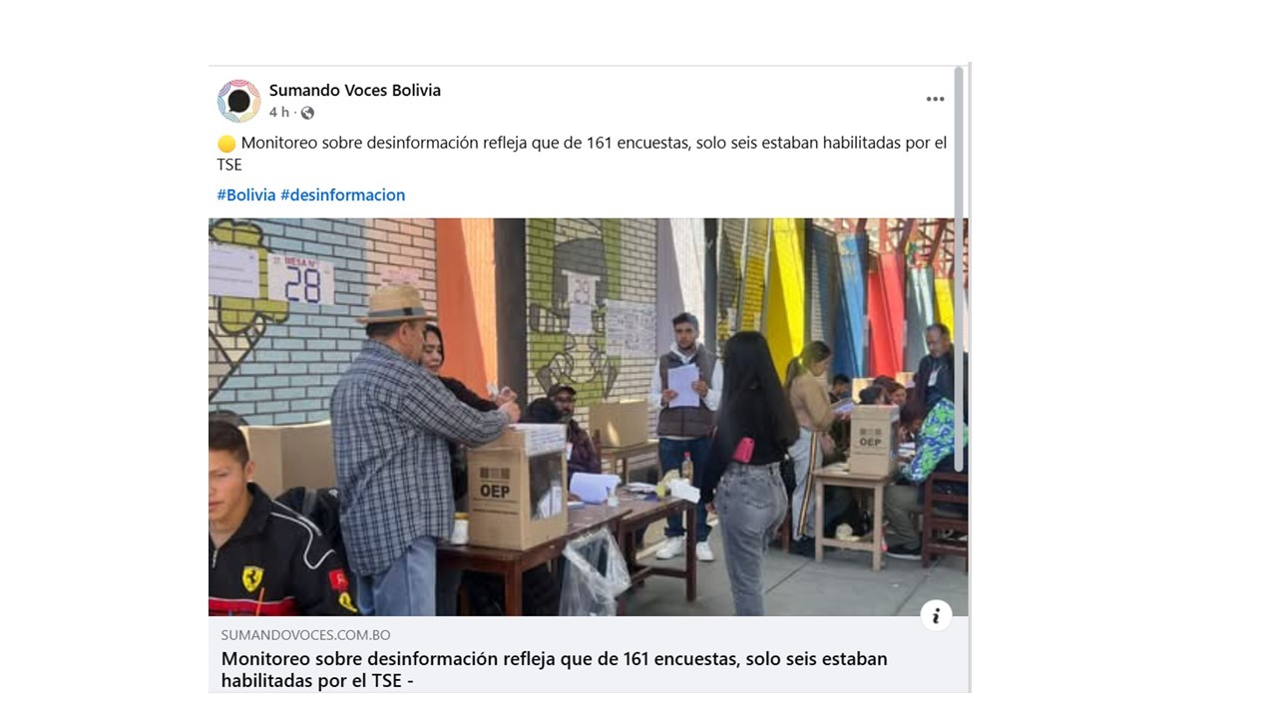Click the vertical scrollbar thumb of the post

coord(960,269)
